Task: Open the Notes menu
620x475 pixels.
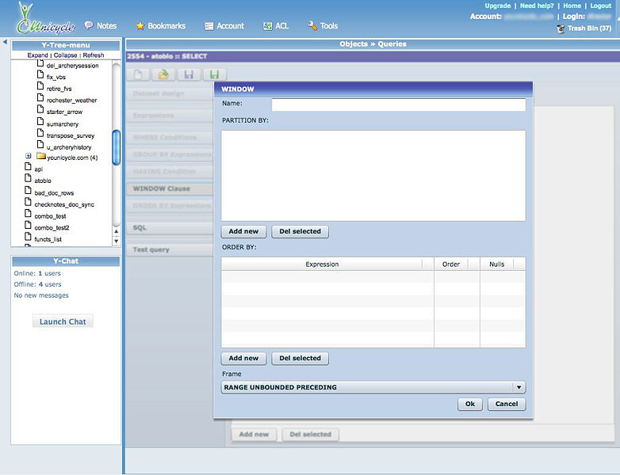Action: coord(101,26)
